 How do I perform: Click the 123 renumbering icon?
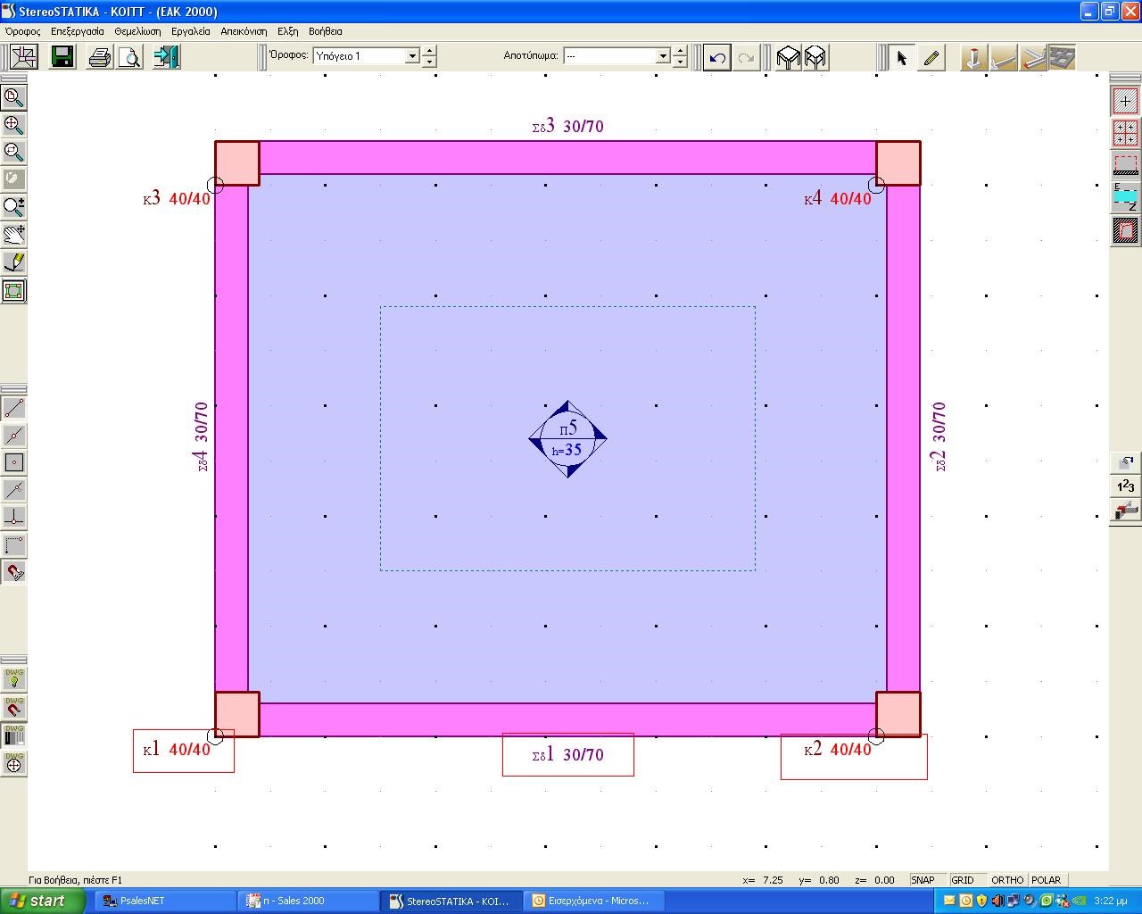point(1125,486)
